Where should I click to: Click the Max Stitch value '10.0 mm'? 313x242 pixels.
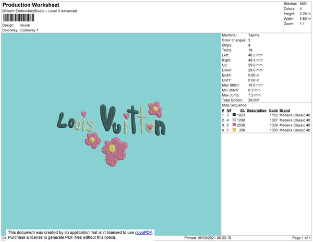tap(255, 85)
